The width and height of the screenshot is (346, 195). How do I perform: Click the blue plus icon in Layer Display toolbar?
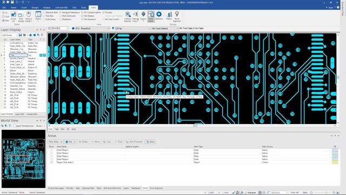[30, 35]
